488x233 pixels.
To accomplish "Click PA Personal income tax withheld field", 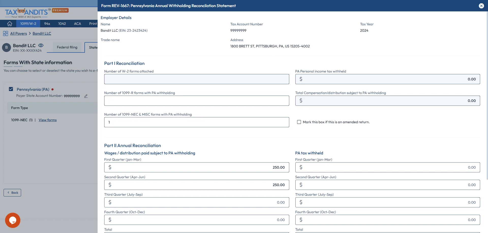I will (388, 79).
